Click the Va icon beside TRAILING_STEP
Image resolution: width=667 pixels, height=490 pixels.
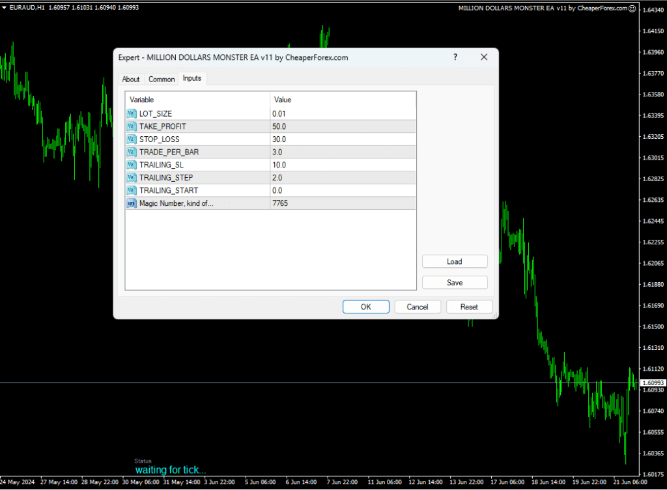(132, 177)
